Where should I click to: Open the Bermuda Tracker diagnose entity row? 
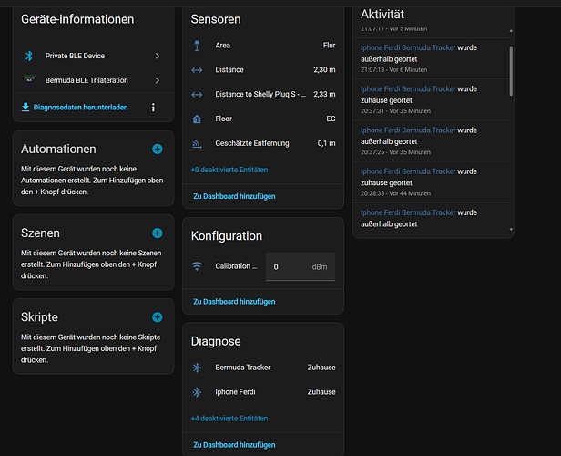pos(263,368)
